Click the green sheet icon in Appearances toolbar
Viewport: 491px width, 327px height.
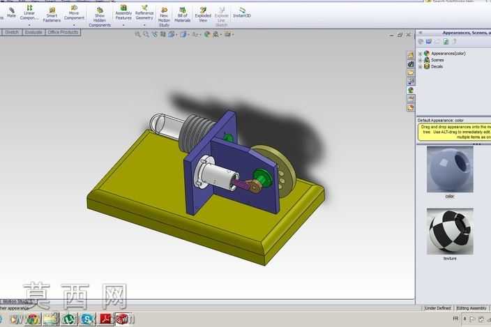[446, 42]
